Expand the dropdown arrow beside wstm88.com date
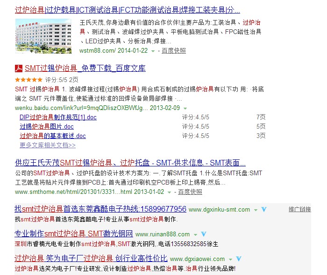Image resolution: width=327 pixels, height=275 pixels. (x=153, y=51)
